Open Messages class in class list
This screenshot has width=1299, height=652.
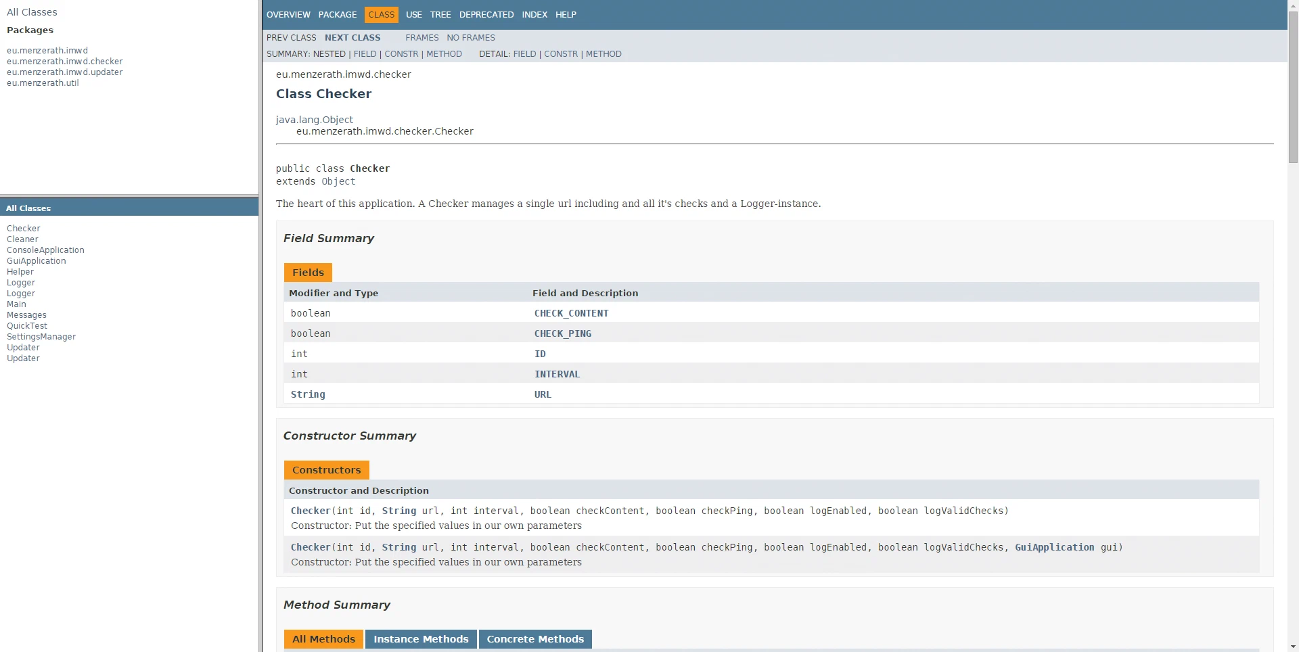click(x=26, y=315)
